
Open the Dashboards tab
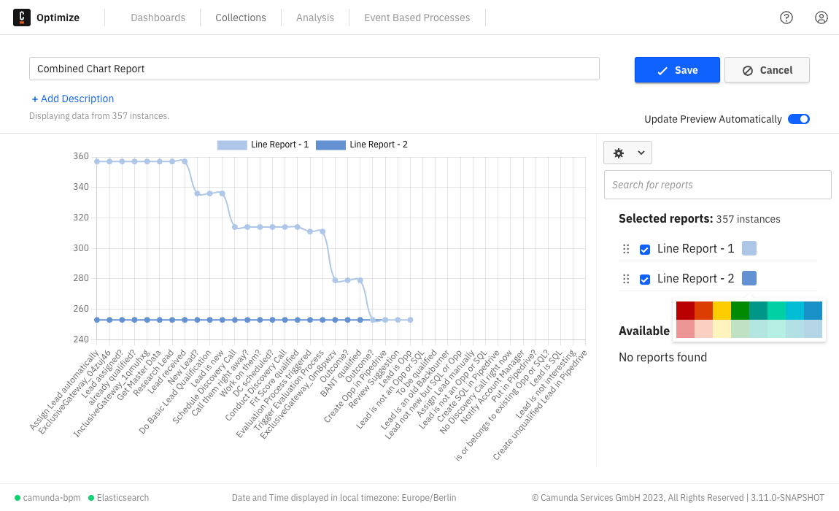coord(158,18)
